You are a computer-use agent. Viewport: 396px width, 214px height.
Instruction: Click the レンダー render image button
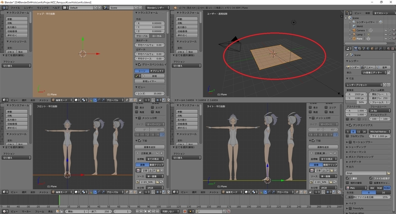353,67
